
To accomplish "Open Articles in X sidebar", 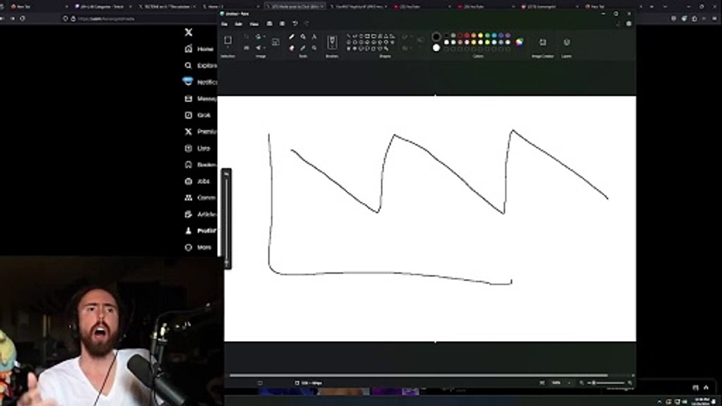I will coord(201,214).
